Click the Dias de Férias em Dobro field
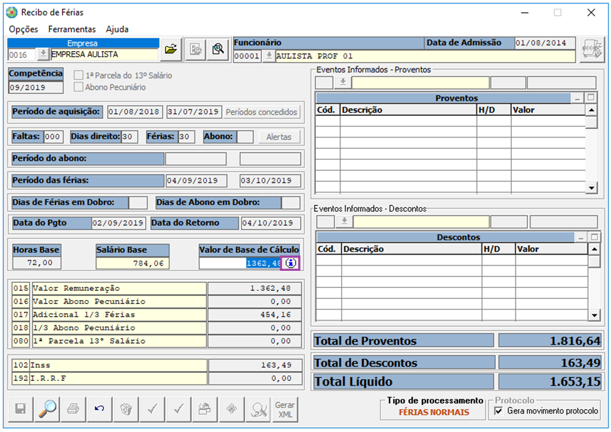The width and height of the screenshot is (611, 432). (138, 203)
